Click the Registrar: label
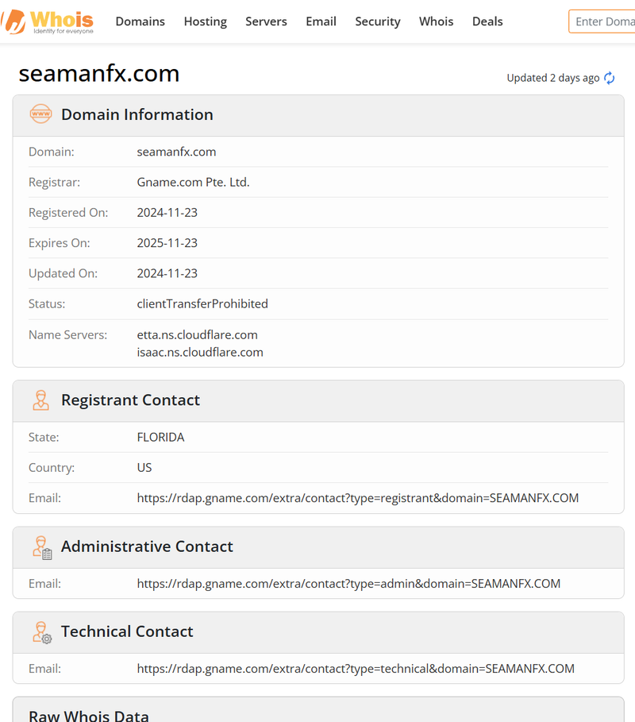The height and width of the screenshot is (722, 635). 54,183
